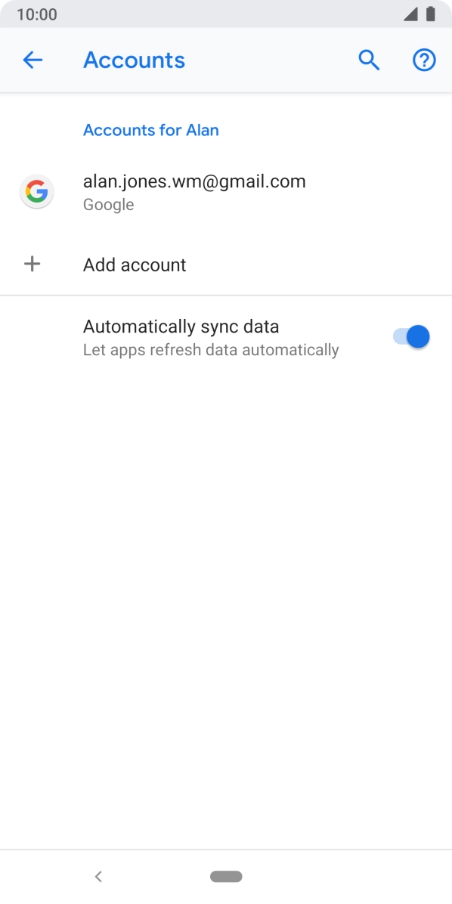Go back using the top-left arrow
Image resolution: width=452 pixels, height=904 pixels.
(x=33, y=60)
